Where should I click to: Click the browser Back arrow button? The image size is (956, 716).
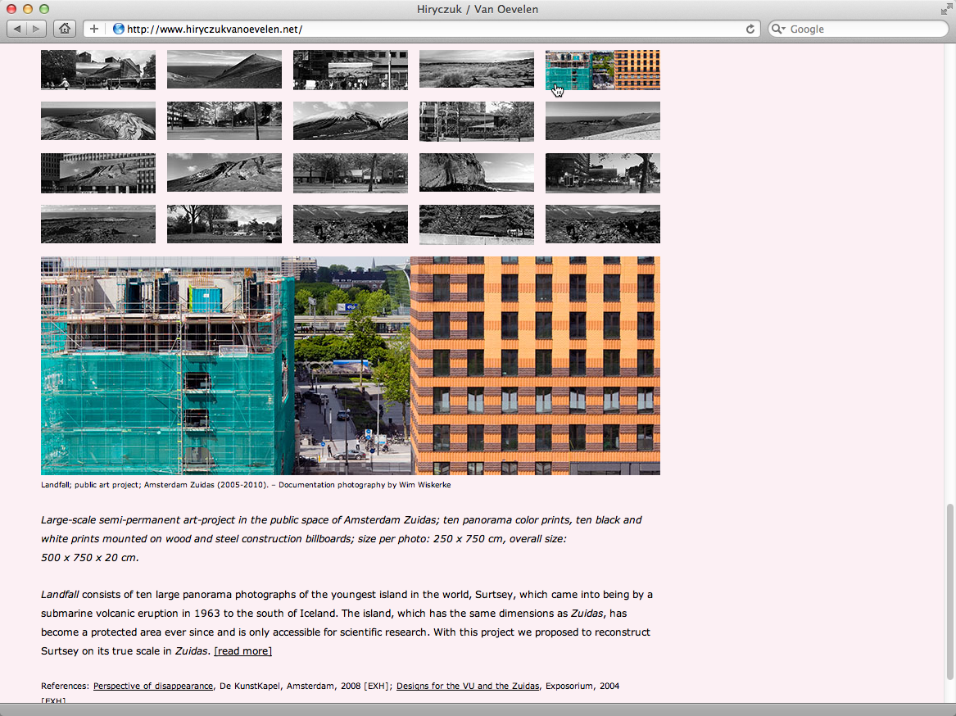pos(17,29)
